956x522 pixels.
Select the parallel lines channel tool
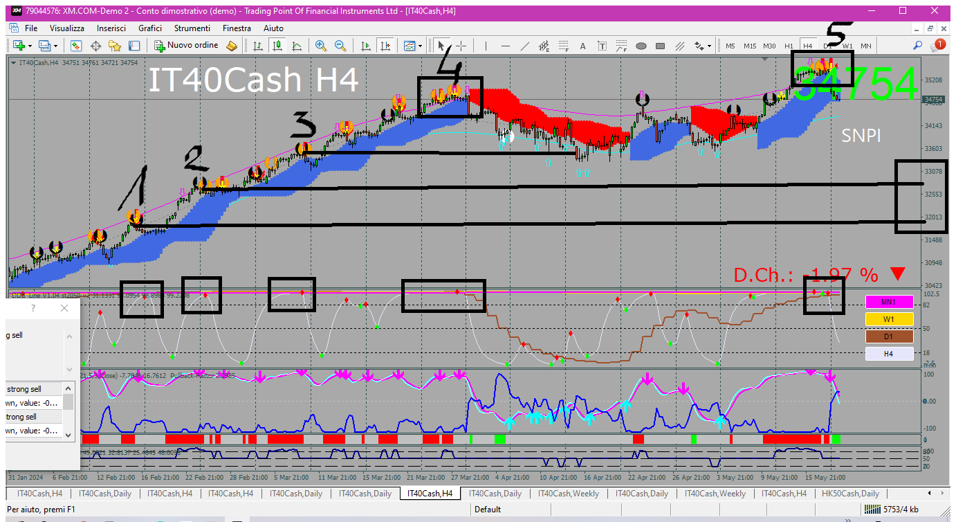(680, 46)
